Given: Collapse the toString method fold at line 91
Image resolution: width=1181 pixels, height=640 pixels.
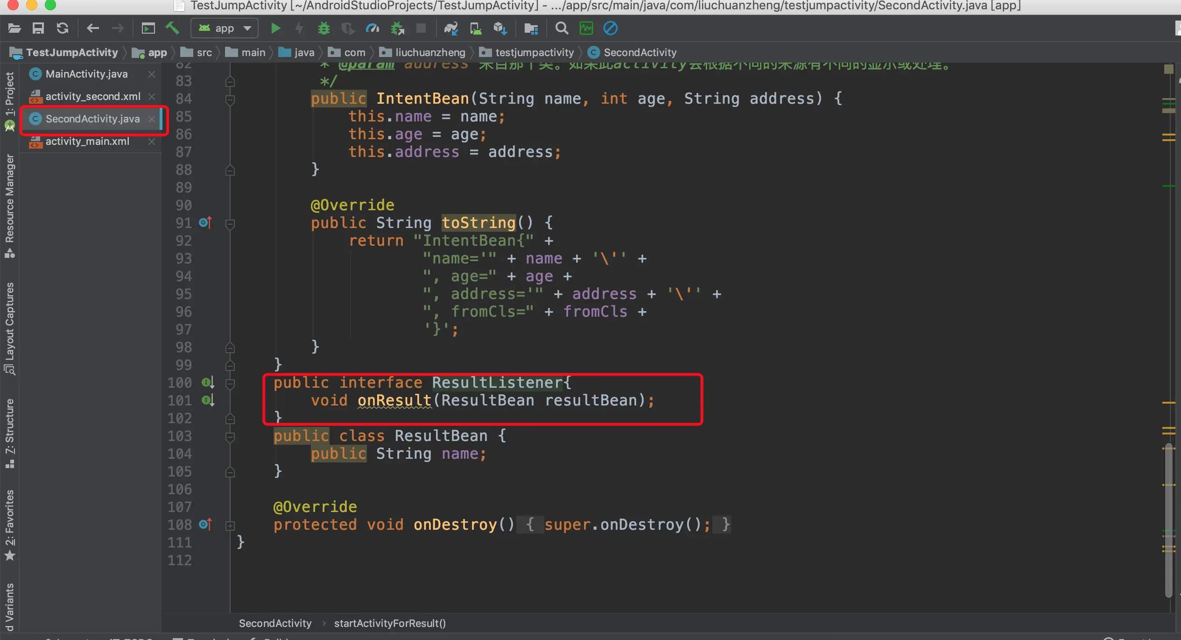Looking at the screenshot, I should (230, 224).
